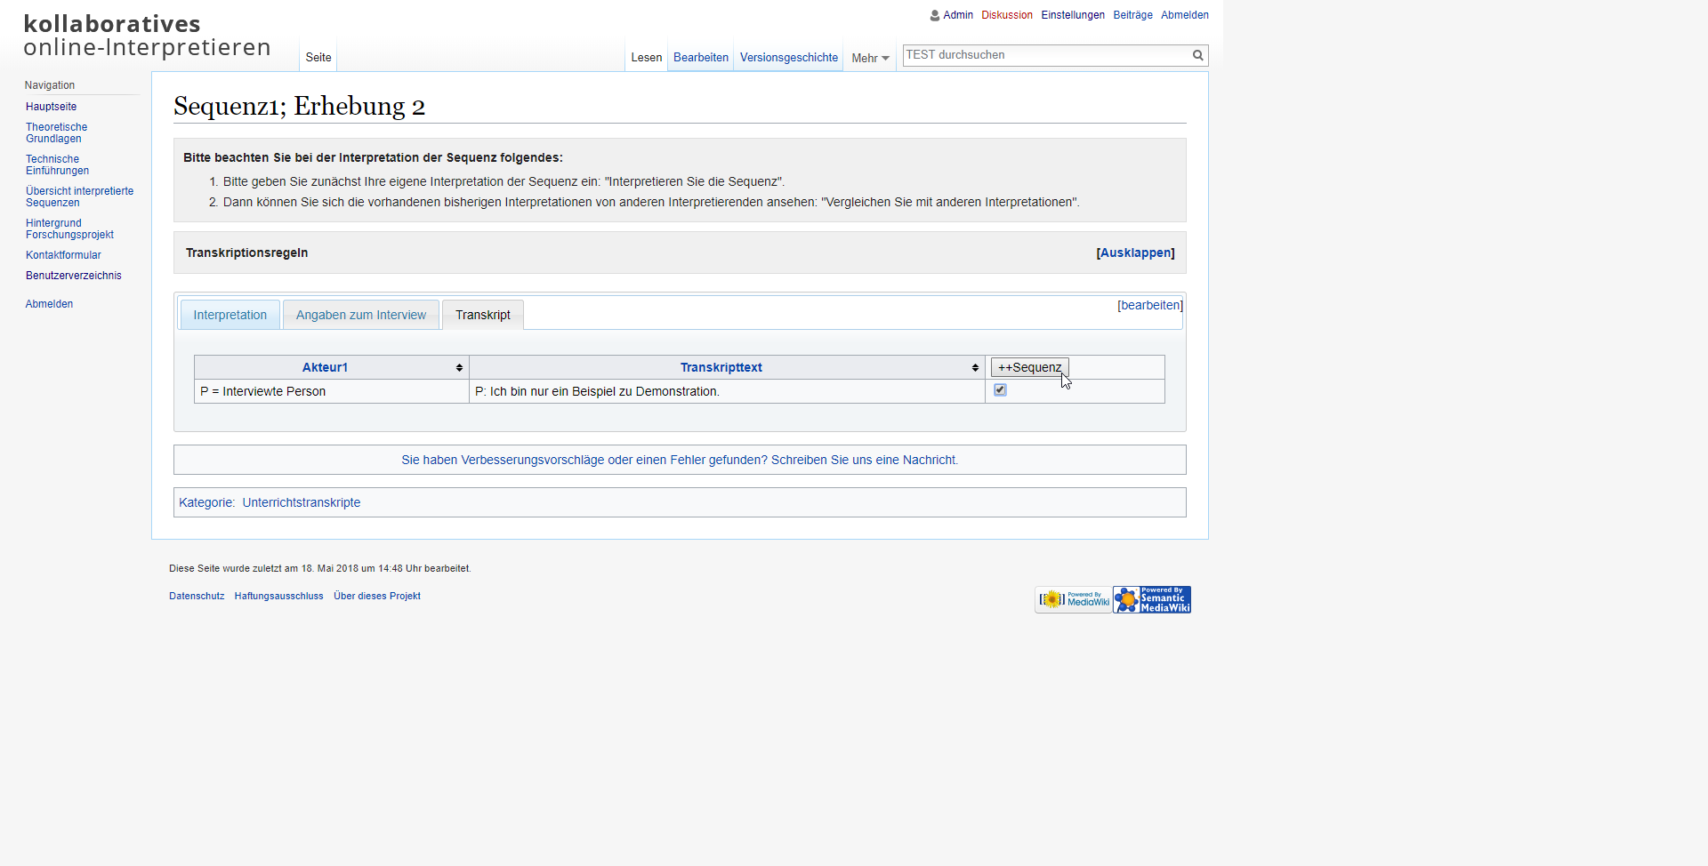Click the site logo kollaboratives online-Interpretieren
The height and width of the screenshot is (866, 1708).
point(148,36)
